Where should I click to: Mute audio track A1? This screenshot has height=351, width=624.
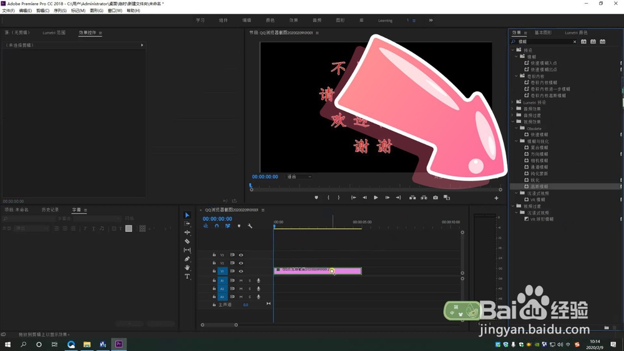(x=241, y=281)
